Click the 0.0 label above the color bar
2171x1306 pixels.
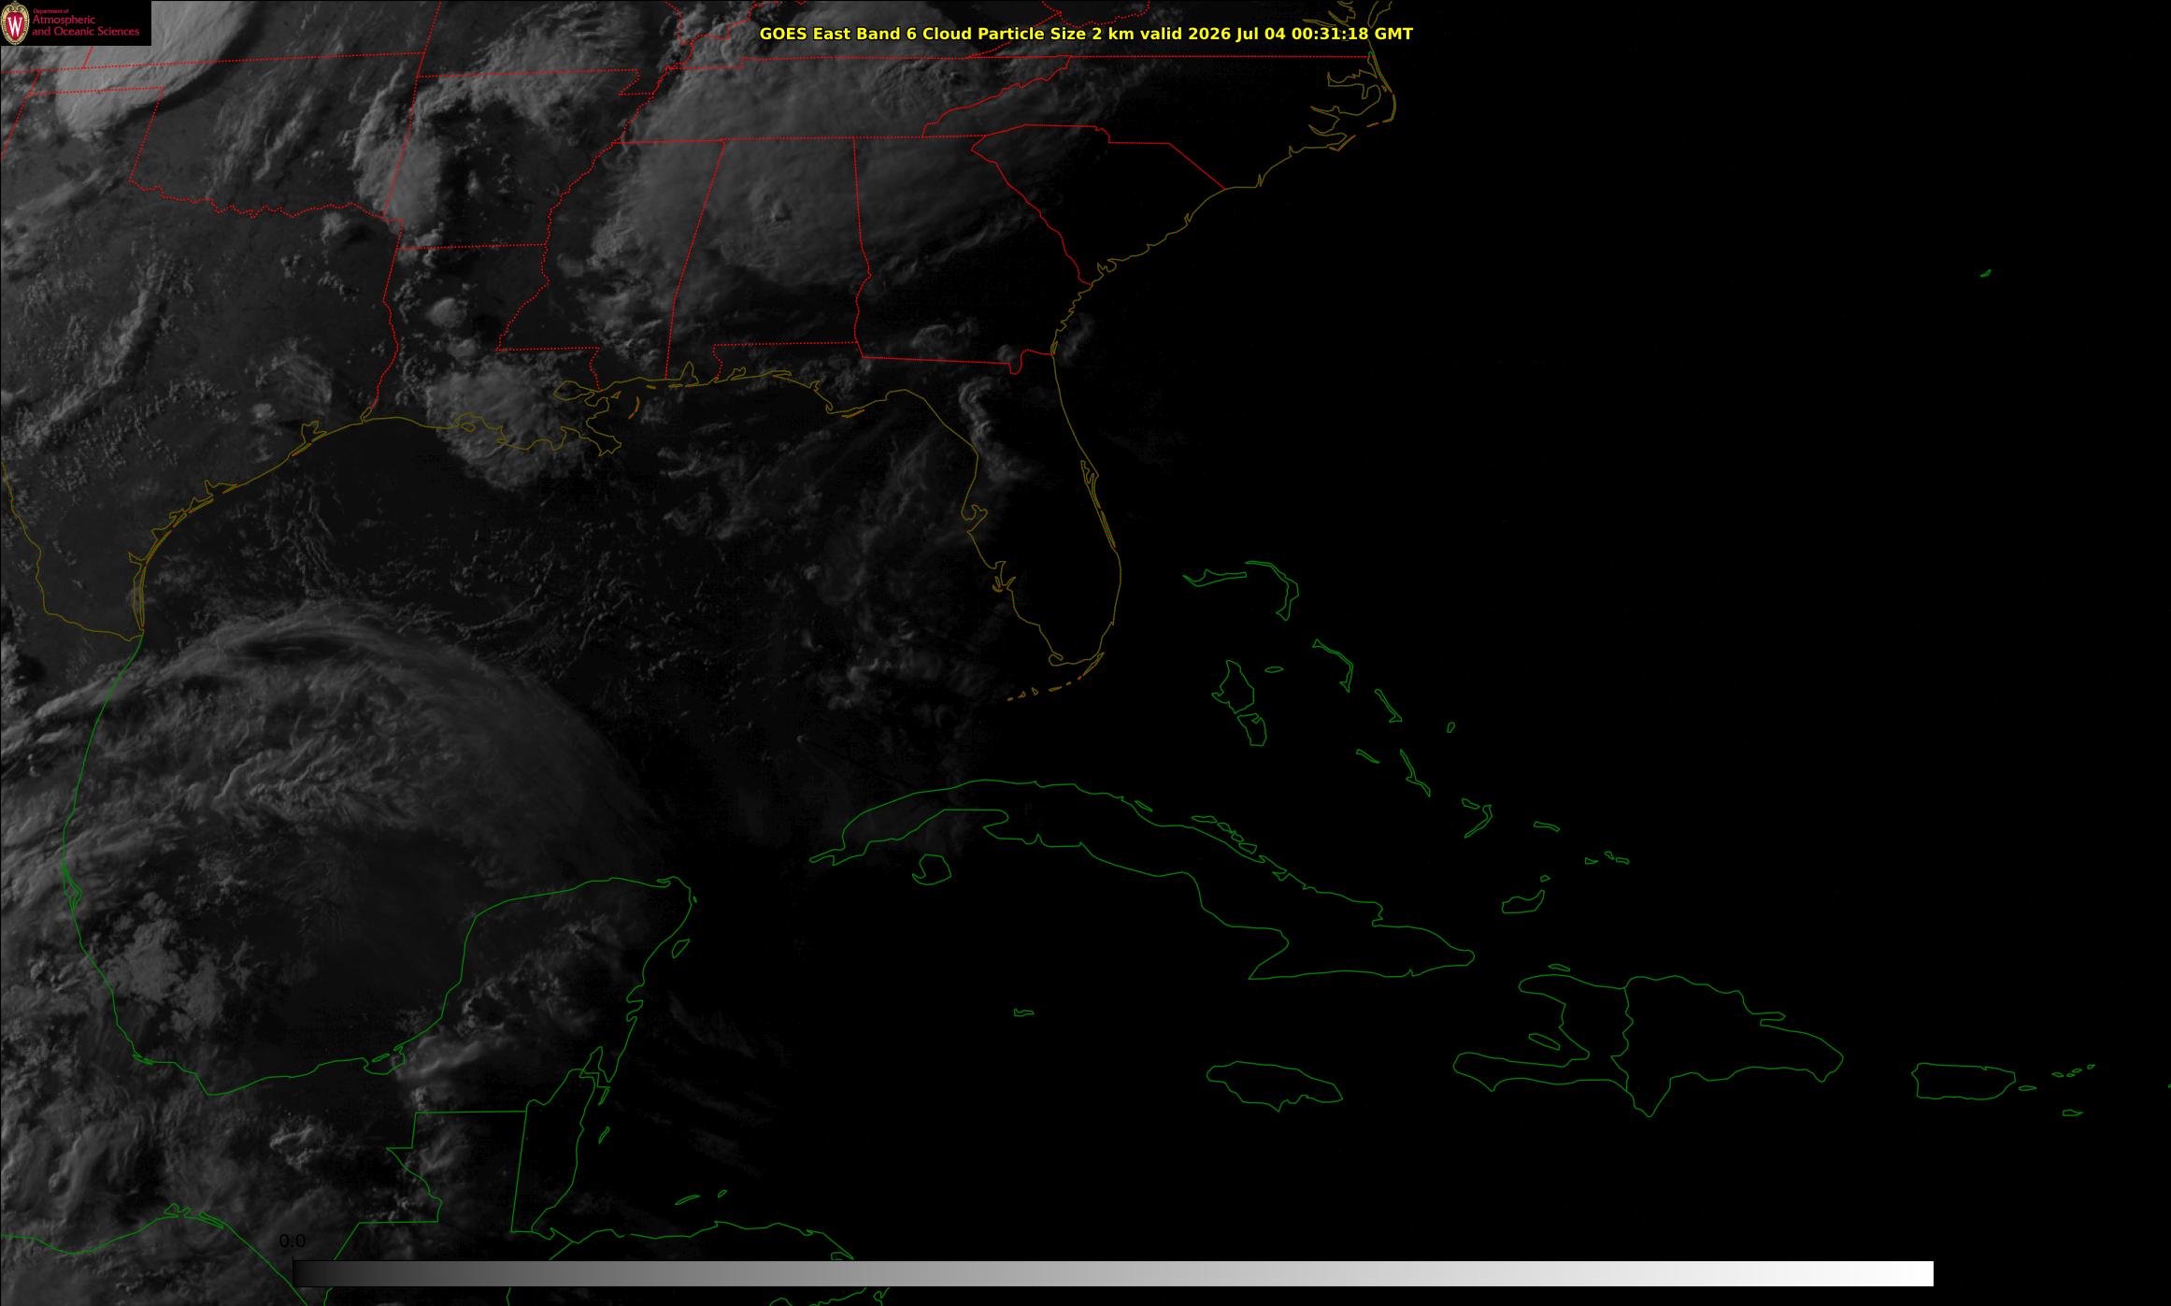pos(292,1241)
